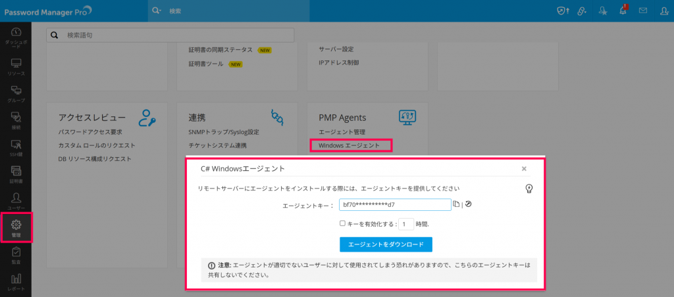Viewport: 674px width, 297px height.
Task: Open the 監査 sidebar section
Action: point(16,256)
